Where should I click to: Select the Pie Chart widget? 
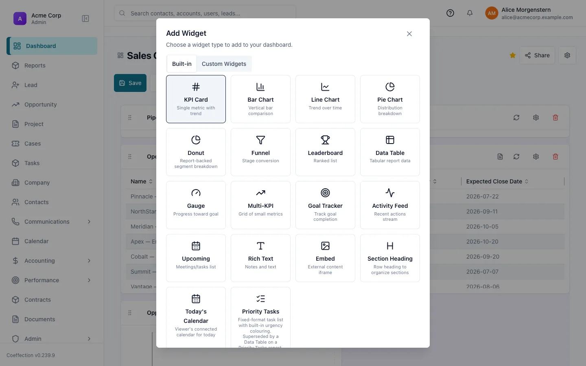(x=390, y=99)
